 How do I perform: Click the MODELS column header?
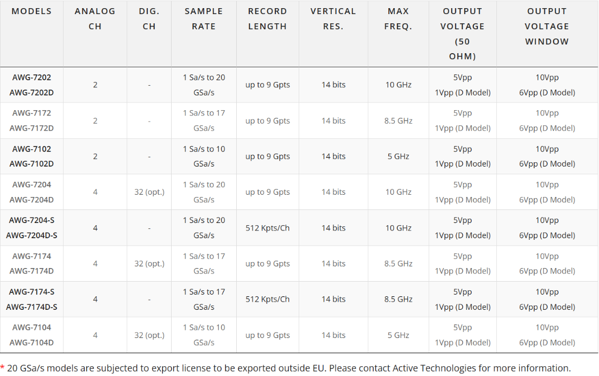[31, 11]
